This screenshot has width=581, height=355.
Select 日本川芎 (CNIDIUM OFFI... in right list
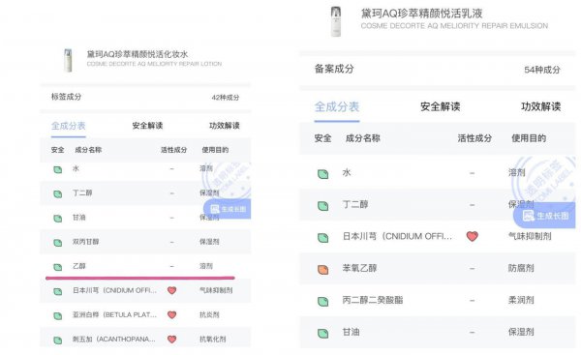tap(398, 236)
